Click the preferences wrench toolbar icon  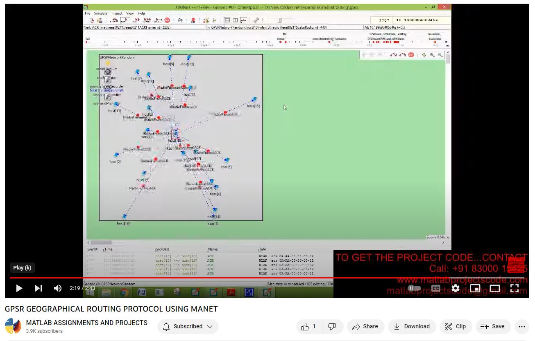256,20
